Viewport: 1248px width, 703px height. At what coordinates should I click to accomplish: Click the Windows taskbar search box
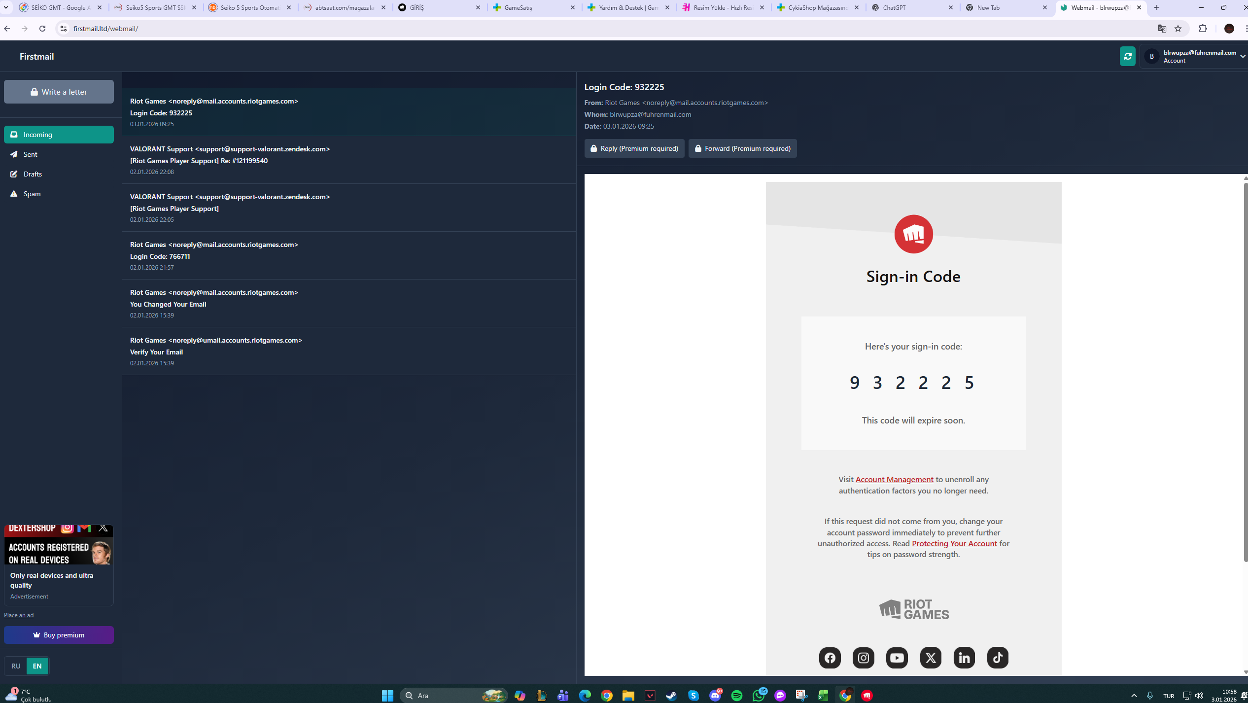click(454, 696)
